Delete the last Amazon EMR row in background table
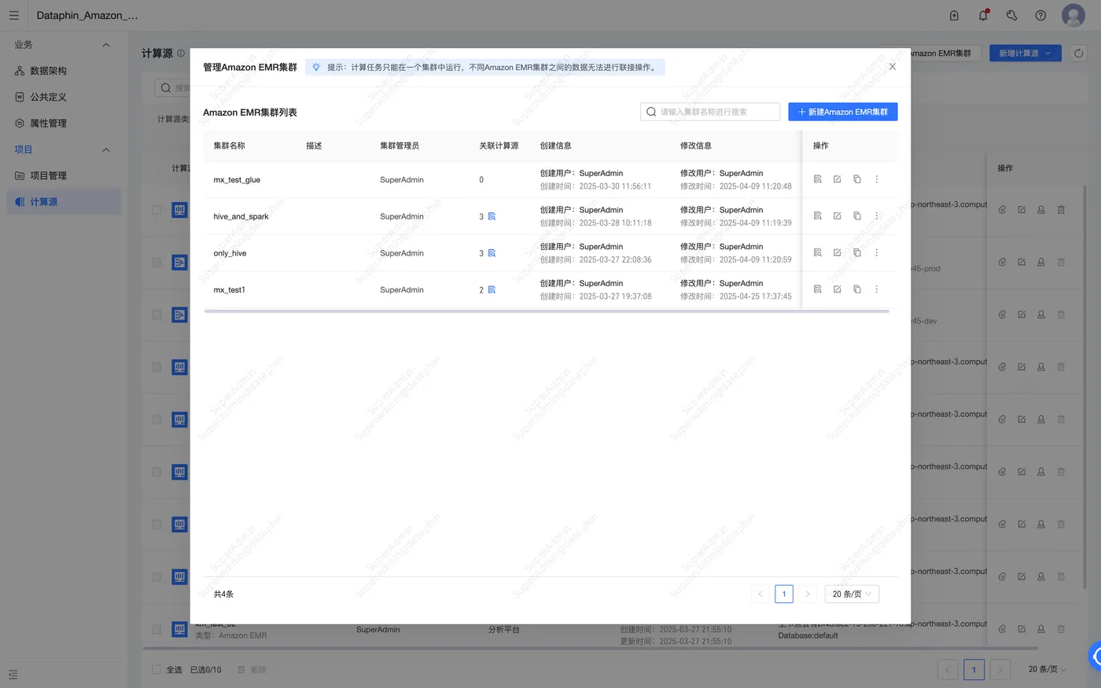 coord(1061,629)
